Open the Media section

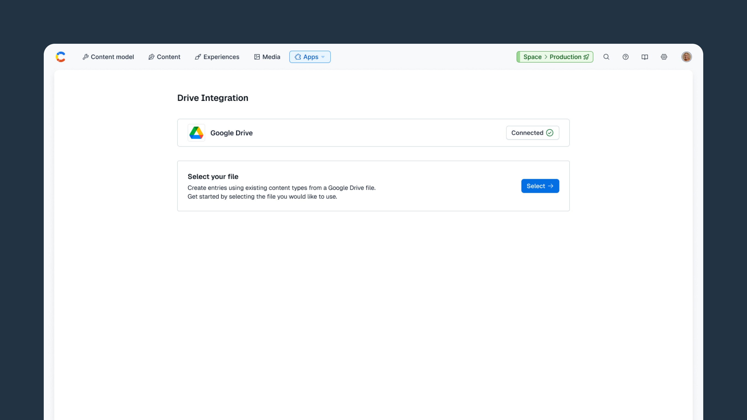click(267, 57)
